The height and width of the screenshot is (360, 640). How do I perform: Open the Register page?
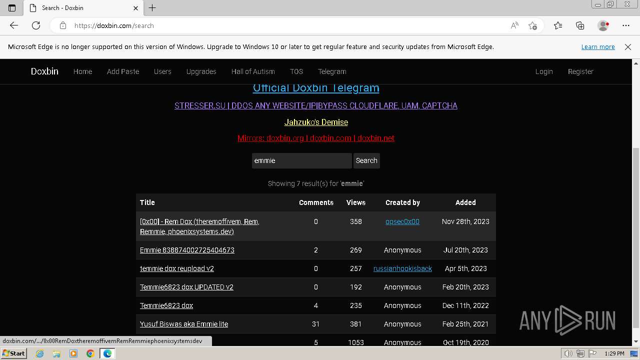click(580, 71)
